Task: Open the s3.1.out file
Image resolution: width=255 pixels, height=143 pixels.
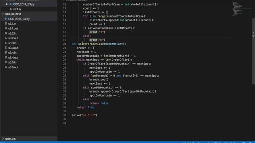Action: tap(13, 29)
